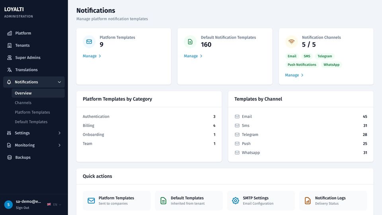Expand the Monitoring submenu chevron
Image resolution: width=382 pixels, height=215 pixels.
pyautogui.click(x=59, y=145)
